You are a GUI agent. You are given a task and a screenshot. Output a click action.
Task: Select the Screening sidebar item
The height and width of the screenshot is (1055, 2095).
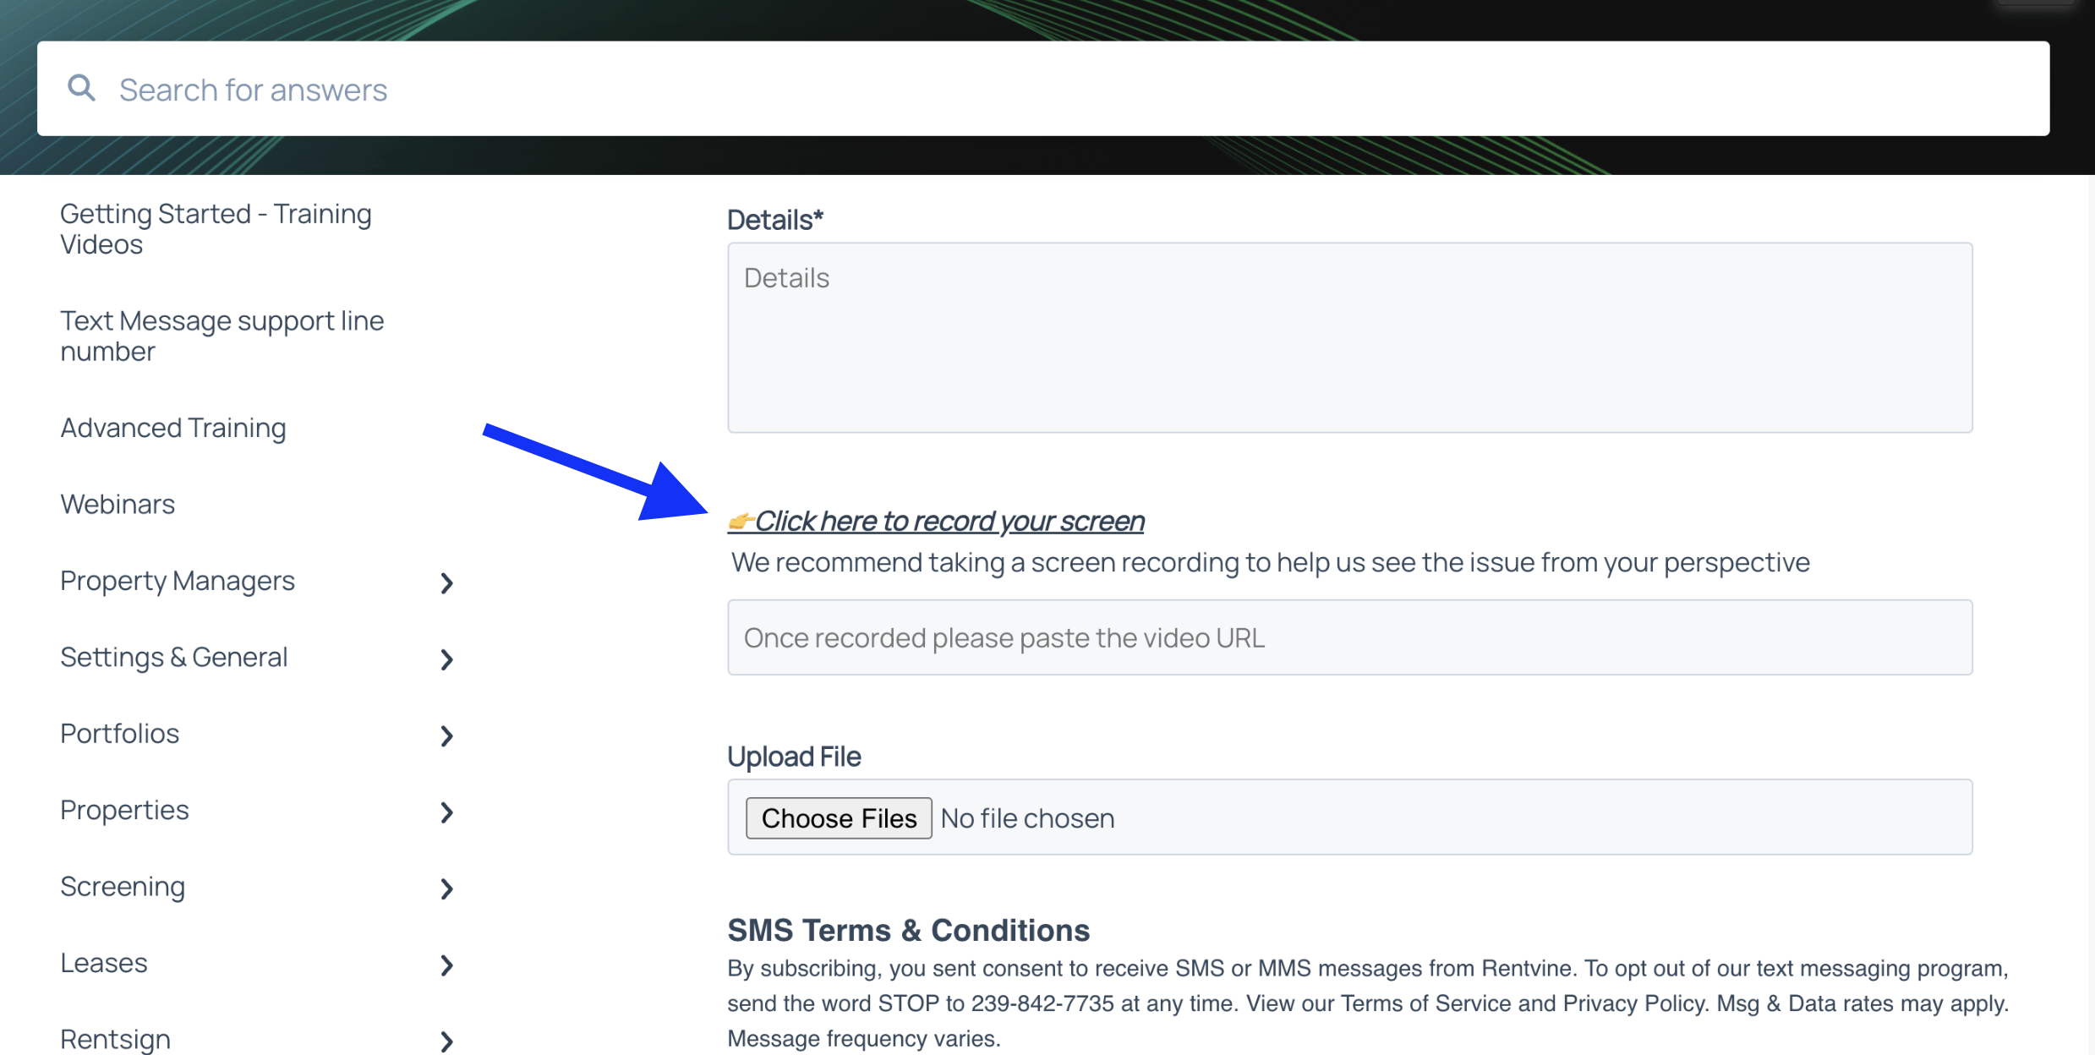point(123,887)
